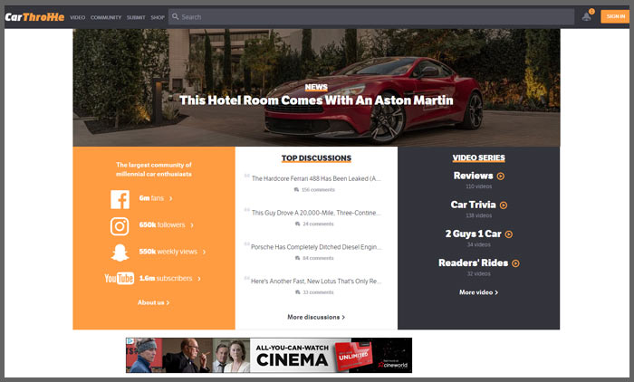Open the Instagram icon
This screenshot has height=382, width=634.
pos(120,226)
